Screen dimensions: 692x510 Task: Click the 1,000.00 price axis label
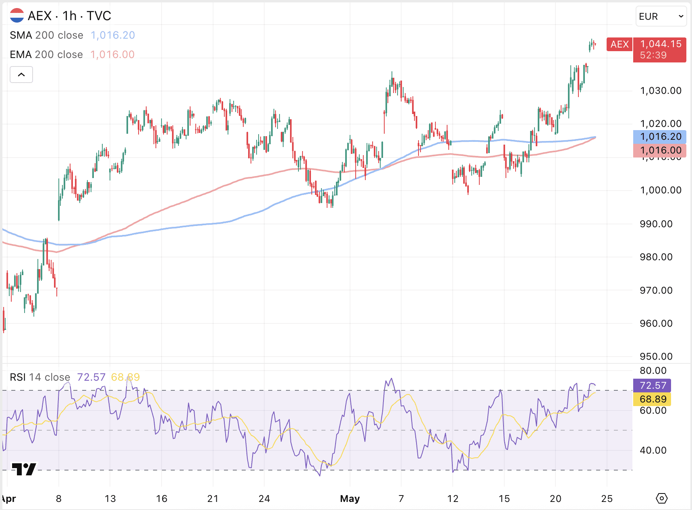pyautogui.click(x=661, y=190)
